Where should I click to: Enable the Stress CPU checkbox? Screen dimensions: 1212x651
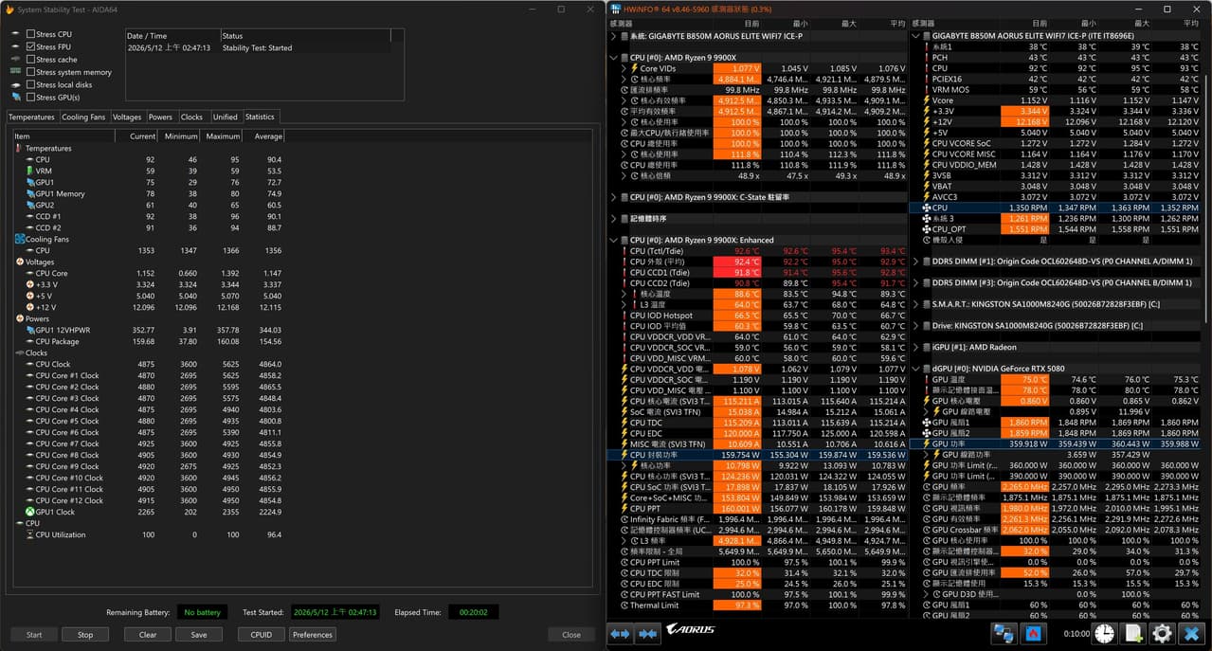(x=31, y=34)
